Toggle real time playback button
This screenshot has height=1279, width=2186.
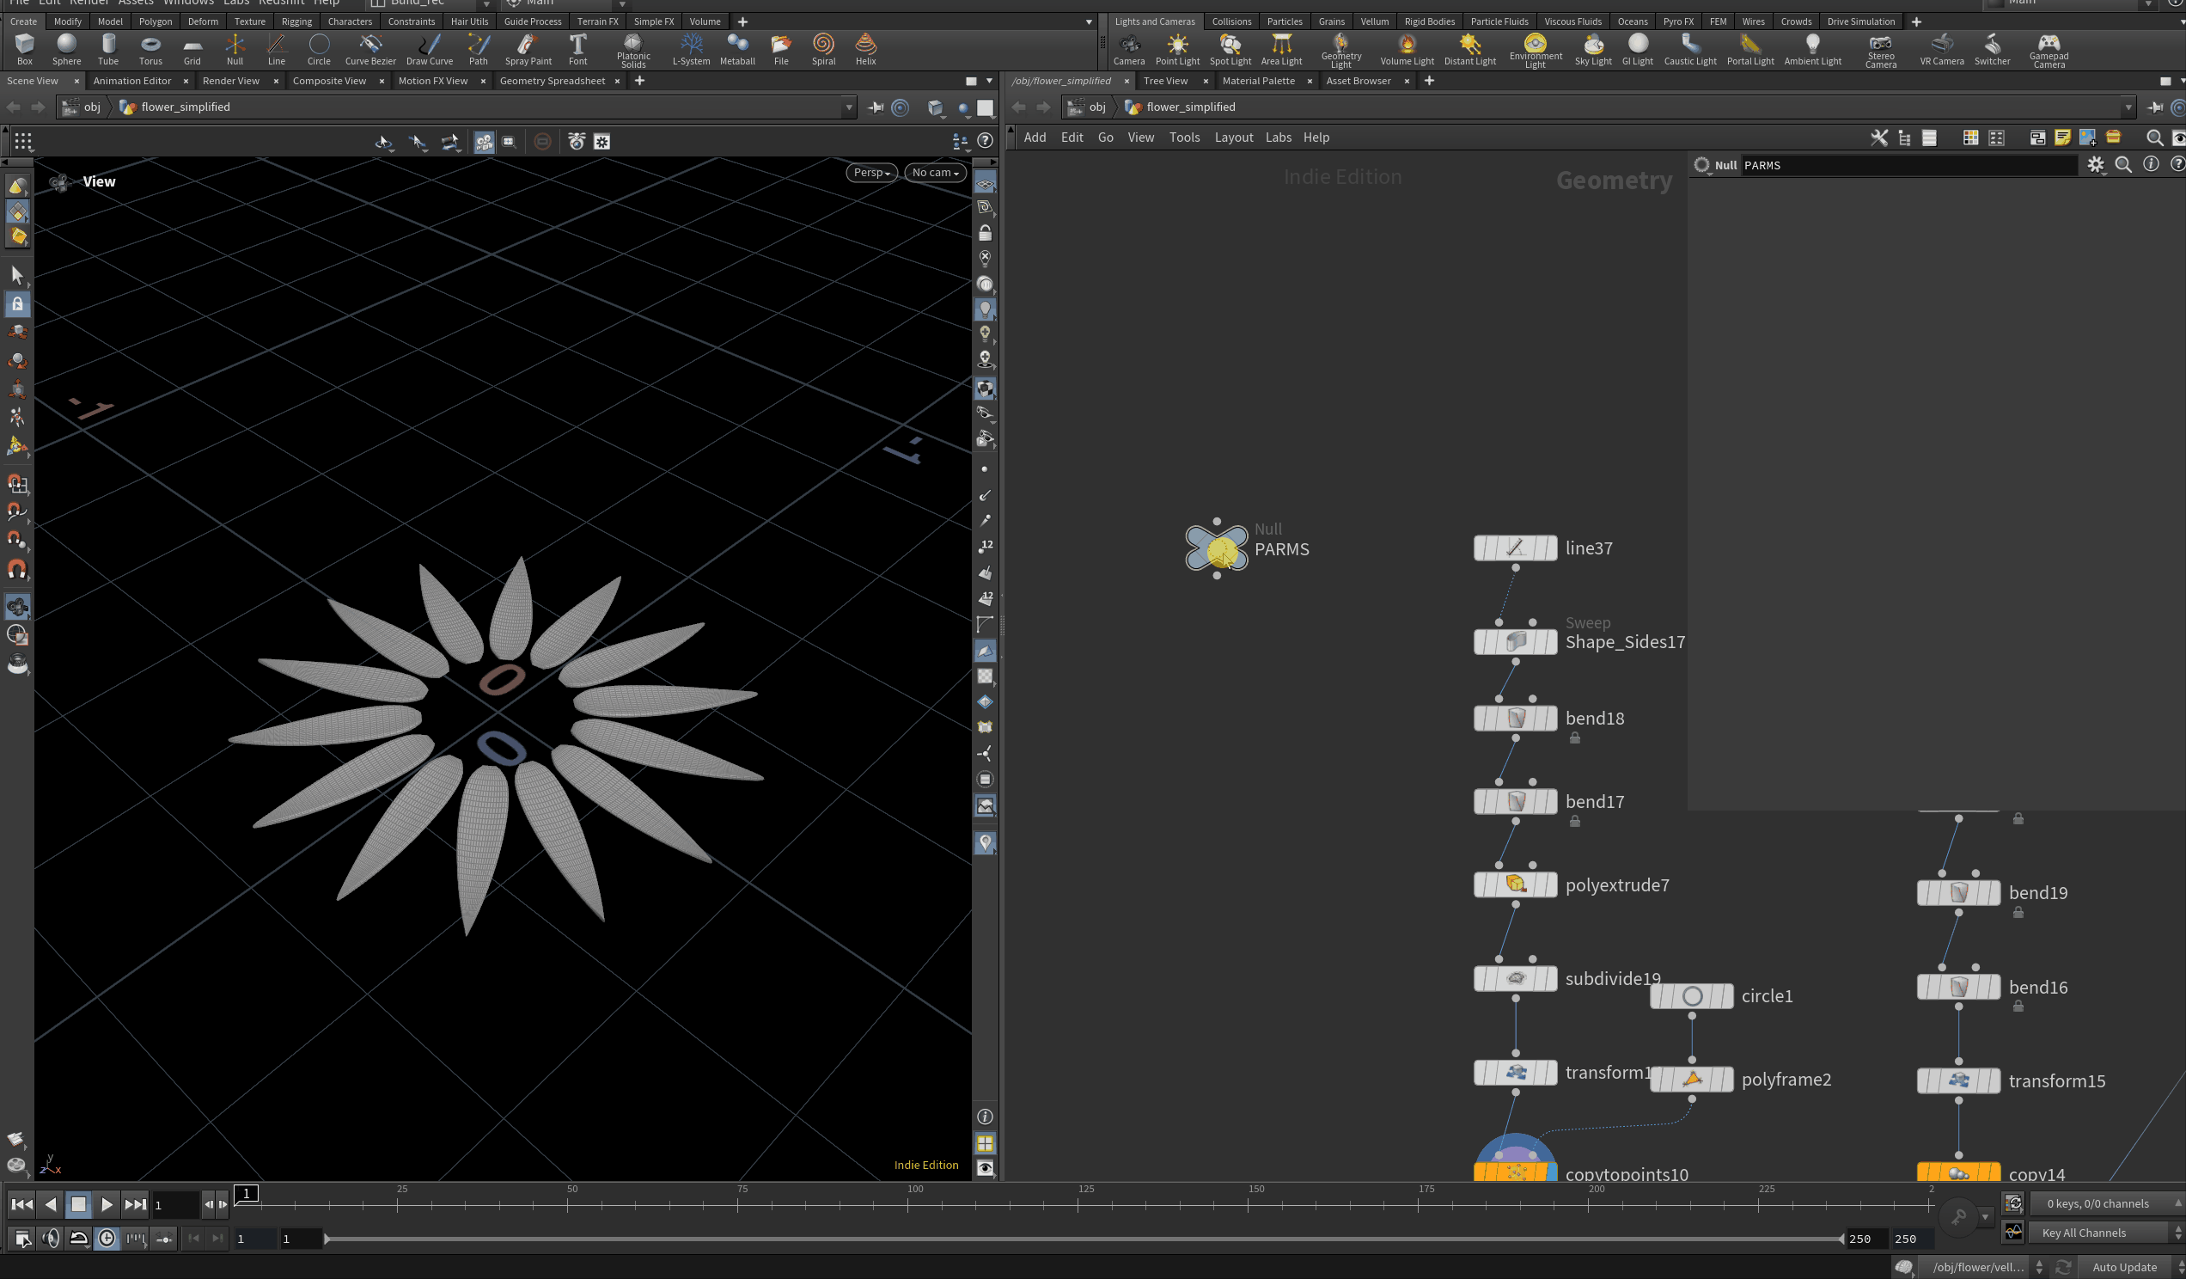(x=107, y=1239)
